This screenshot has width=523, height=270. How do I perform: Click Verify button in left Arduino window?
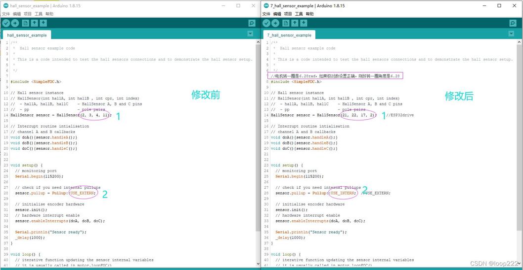pos(5,23)
